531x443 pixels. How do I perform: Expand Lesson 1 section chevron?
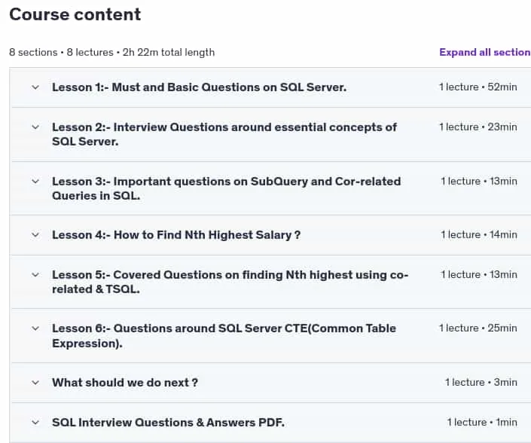(35, 87)
